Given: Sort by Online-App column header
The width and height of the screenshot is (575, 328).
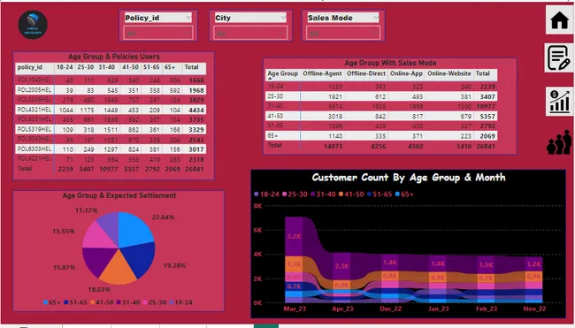Looking at the screenshot, I should [406, 73].
